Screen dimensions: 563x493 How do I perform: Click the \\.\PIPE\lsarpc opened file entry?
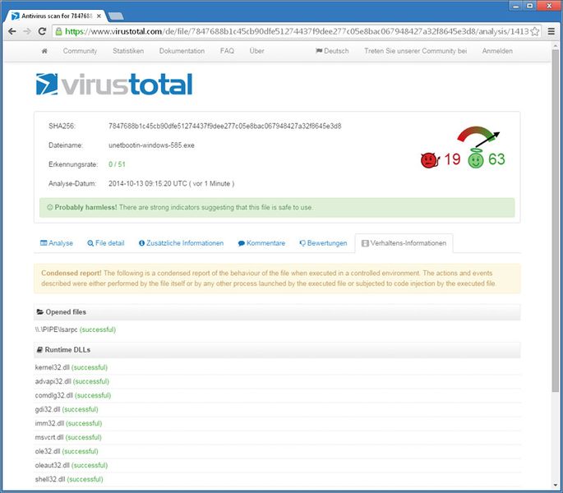click(x=76, y=329)
